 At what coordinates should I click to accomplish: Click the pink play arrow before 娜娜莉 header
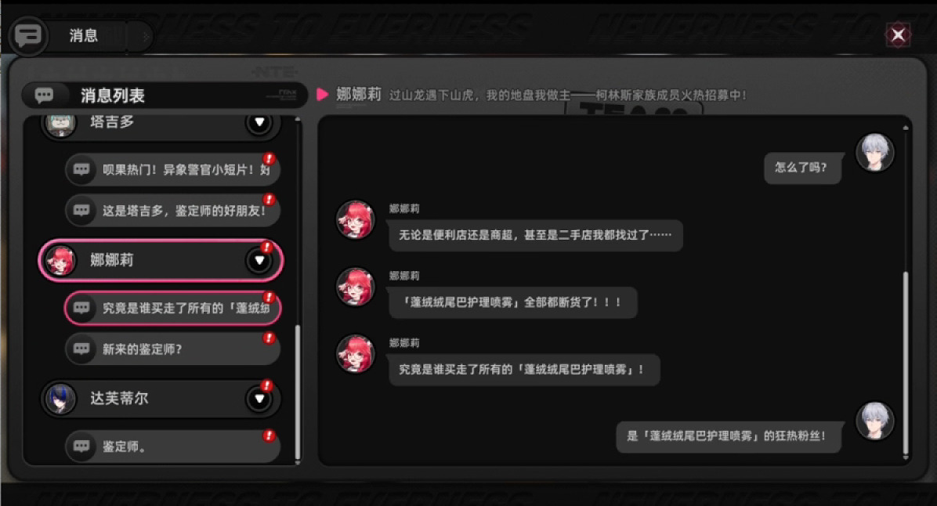[323, 95]
